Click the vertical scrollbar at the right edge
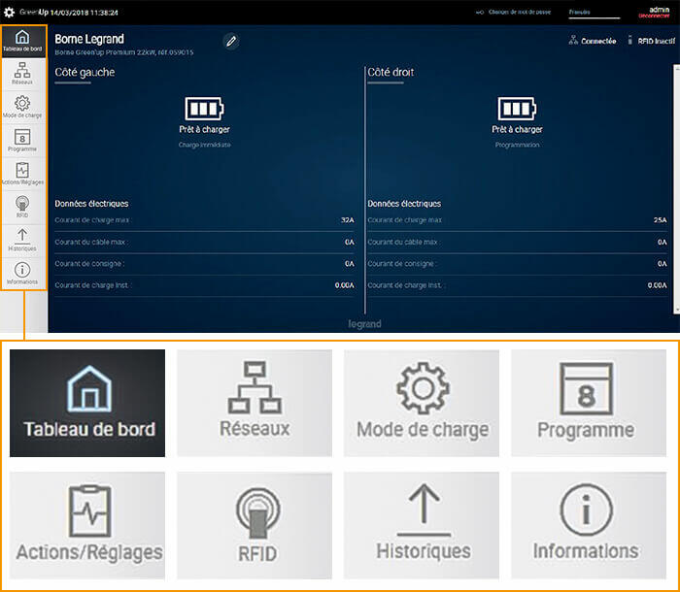 [x=676, y=189]
